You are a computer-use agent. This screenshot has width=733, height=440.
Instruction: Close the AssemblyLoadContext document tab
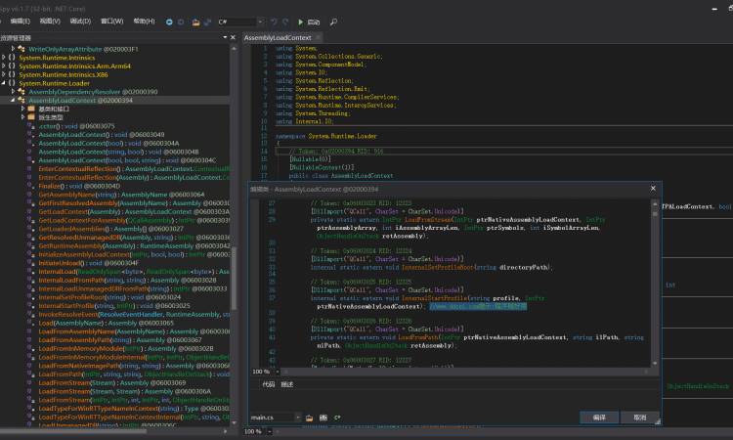(318, 37)
